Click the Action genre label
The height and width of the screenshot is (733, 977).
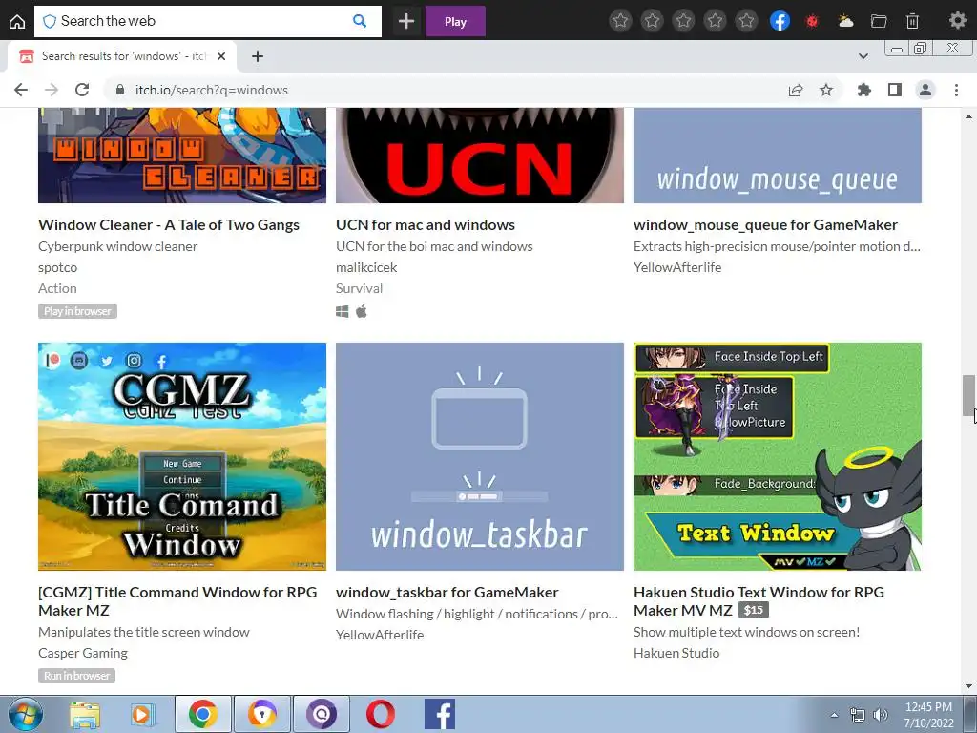(x=57, y=288)
